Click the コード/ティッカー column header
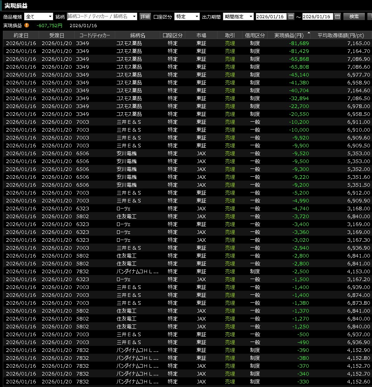Image resolution: width=372 pixels, height=387 pixels. pos(95,35)
